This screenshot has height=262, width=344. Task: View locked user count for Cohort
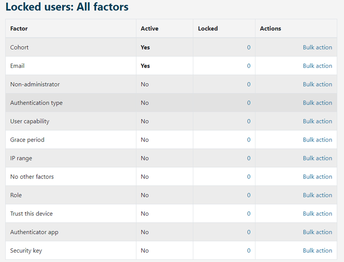click(x=249, y=48)
